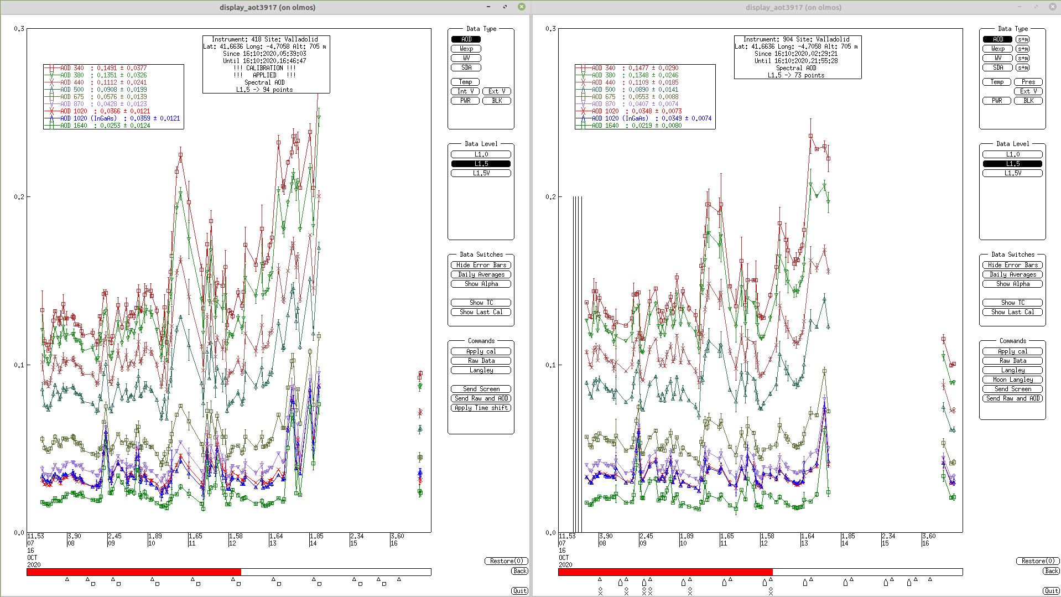
Task: Click Temp button in Instrument 418 window
Action: point(465,82)
